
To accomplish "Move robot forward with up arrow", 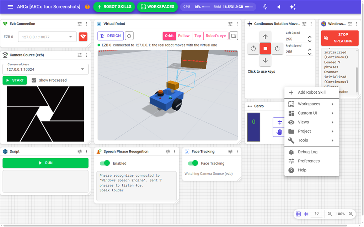I will pos(265,37).
